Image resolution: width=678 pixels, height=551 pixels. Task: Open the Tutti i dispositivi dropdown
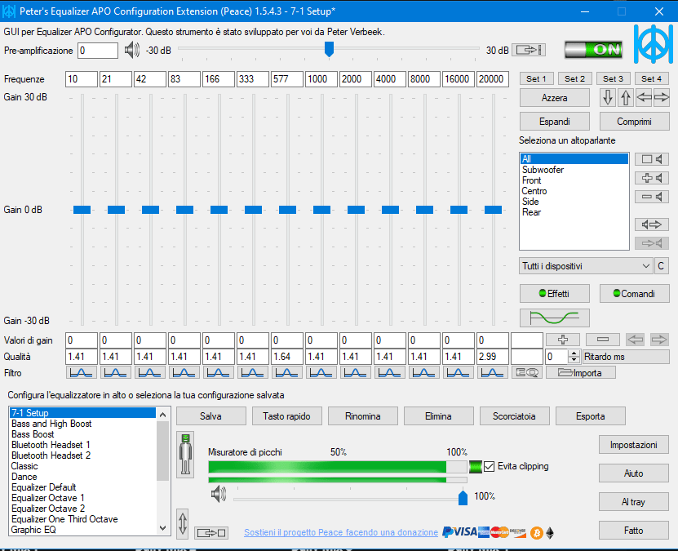(585, 265)
